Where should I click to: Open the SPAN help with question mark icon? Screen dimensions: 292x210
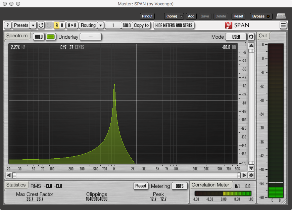coord(7,25)
